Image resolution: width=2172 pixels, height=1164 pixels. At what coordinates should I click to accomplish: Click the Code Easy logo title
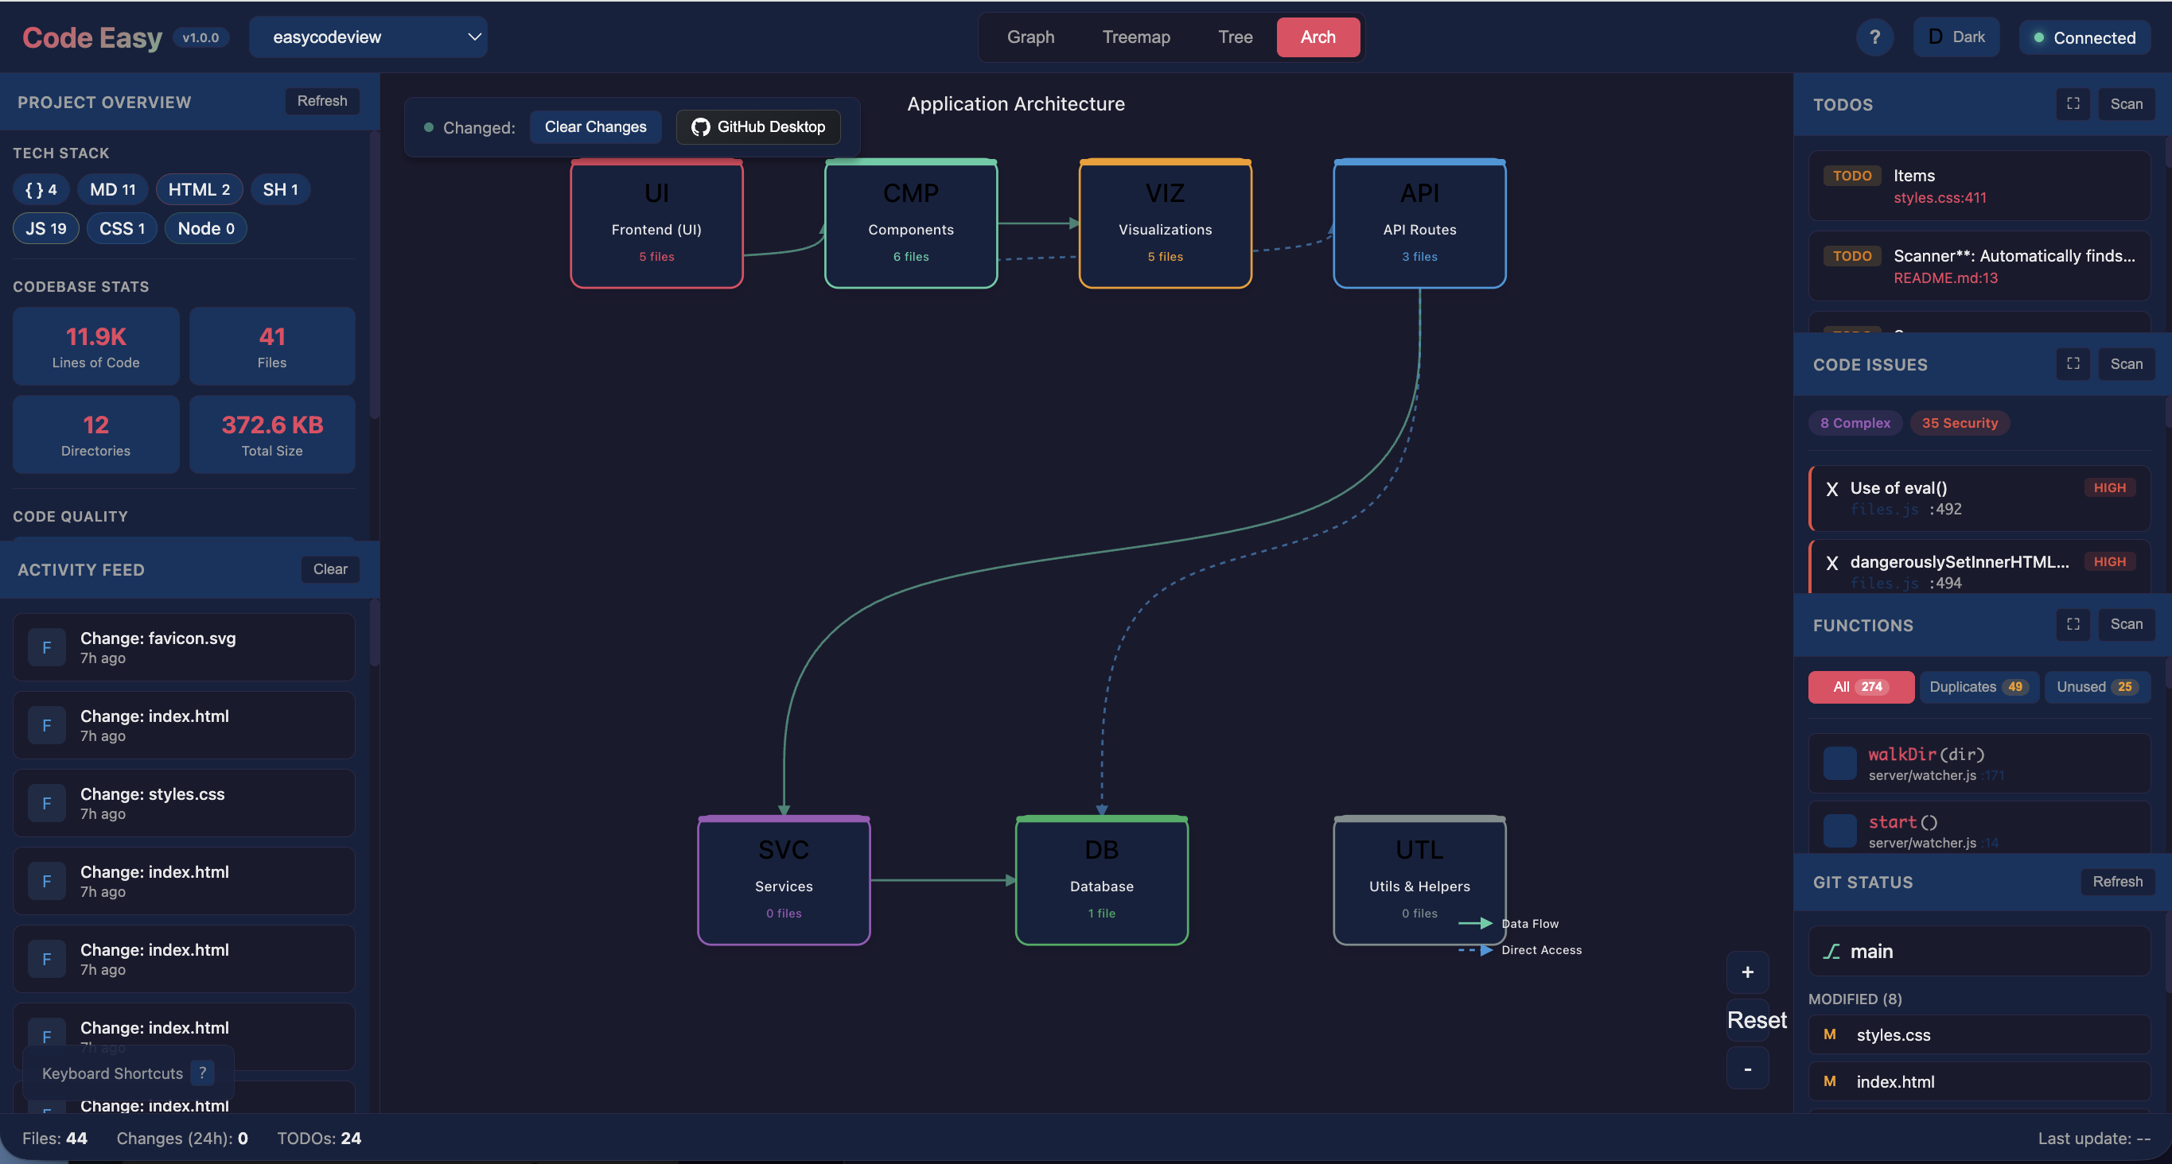pyautogui.click(x=92, y=37)
